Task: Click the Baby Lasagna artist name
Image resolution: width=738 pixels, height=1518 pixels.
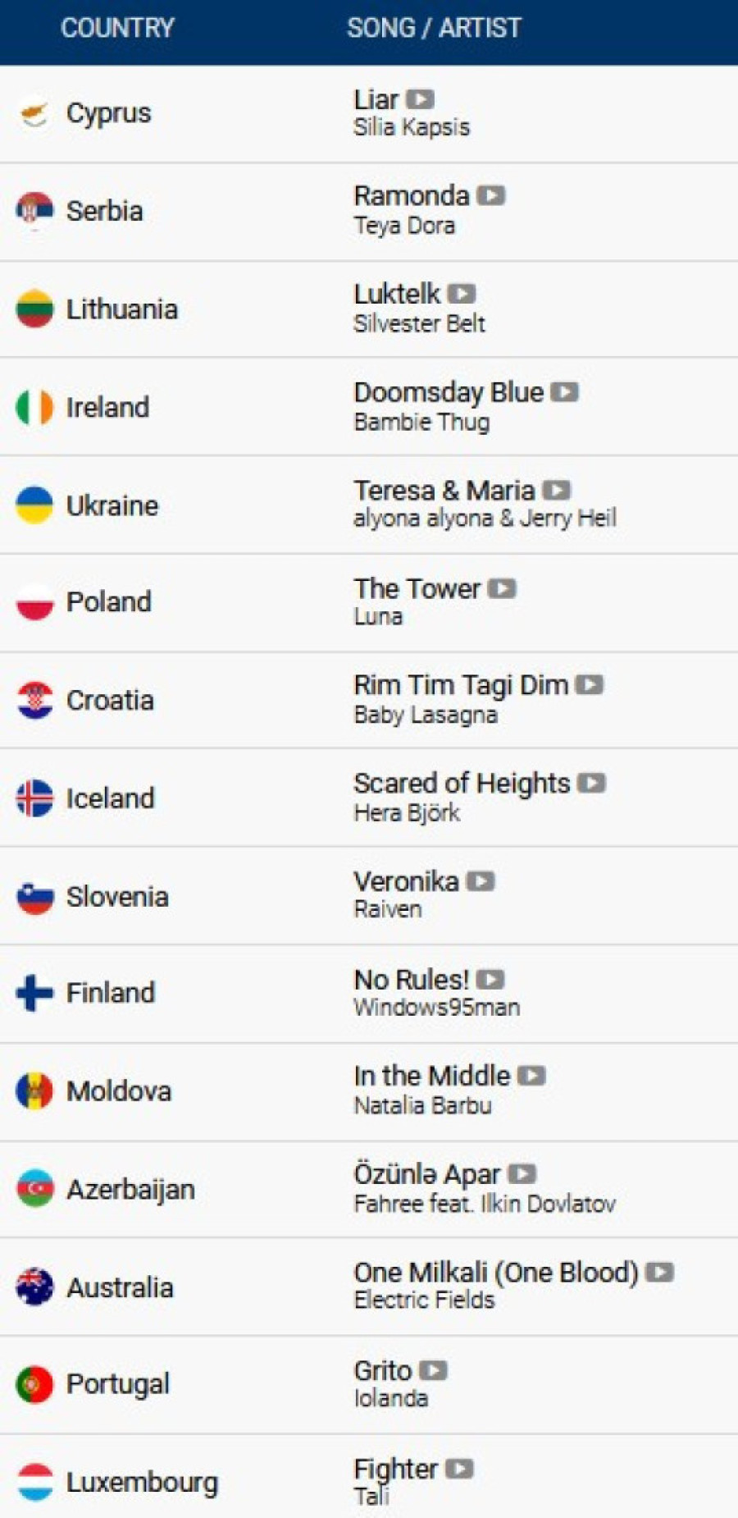Action: tap(425, 715)
